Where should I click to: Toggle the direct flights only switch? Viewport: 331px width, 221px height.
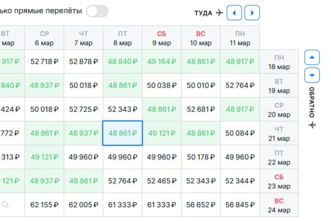tap(97, 11)
